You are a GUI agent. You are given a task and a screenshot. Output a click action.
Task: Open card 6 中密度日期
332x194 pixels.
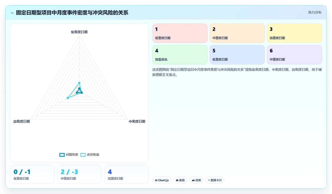tap(294, 55)
